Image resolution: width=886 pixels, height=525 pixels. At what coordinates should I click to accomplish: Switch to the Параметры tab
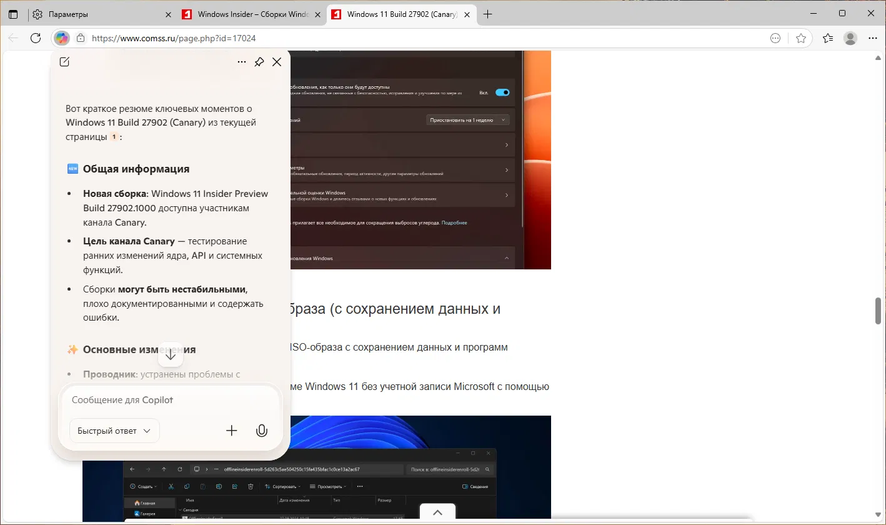(102, 14)
